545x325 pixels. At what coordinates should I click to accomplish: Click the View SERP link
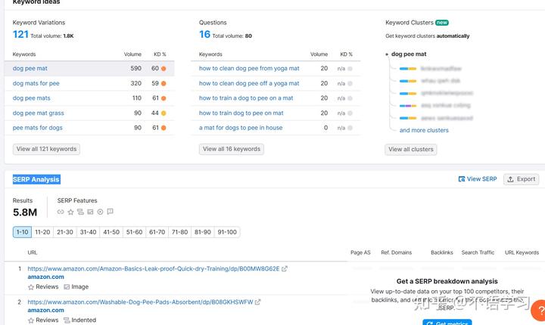click(478, 179)
